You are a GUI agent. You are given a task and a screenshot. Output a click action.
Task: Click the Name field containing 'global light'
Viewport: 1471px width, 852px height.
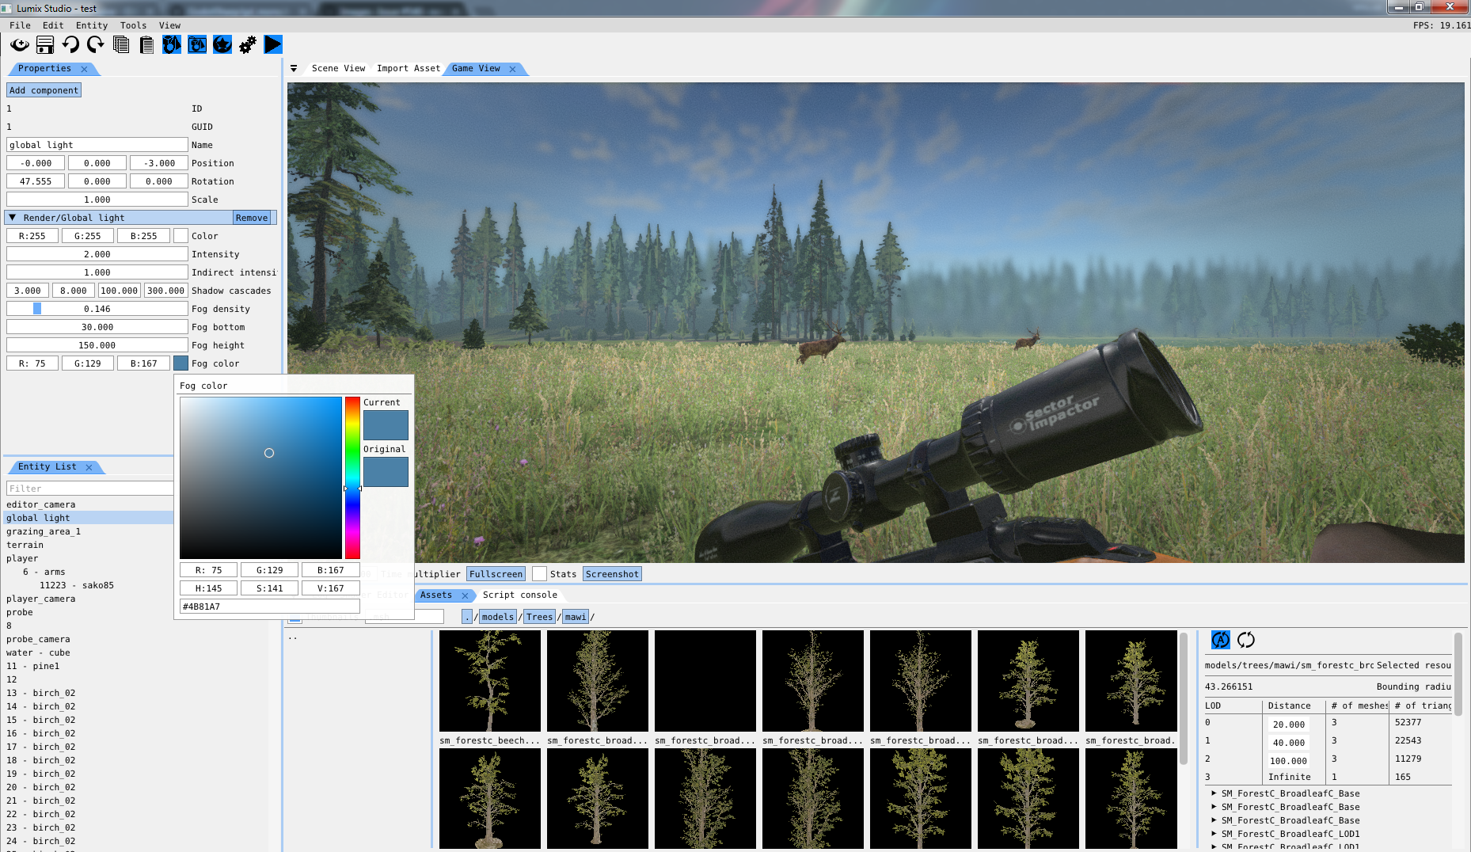coord(97,145)
